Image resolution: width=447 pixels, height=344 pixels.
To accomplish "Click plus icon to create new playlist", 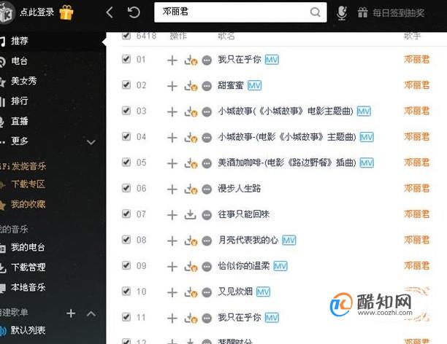I will point(71,313).
